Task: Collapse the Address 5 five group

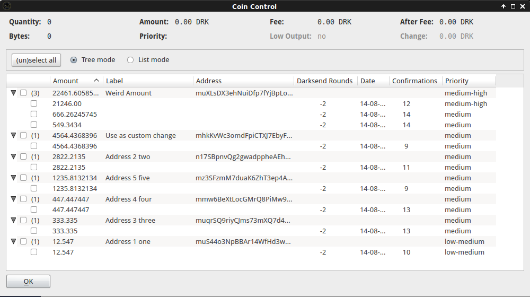Action: tap(13, 178)
